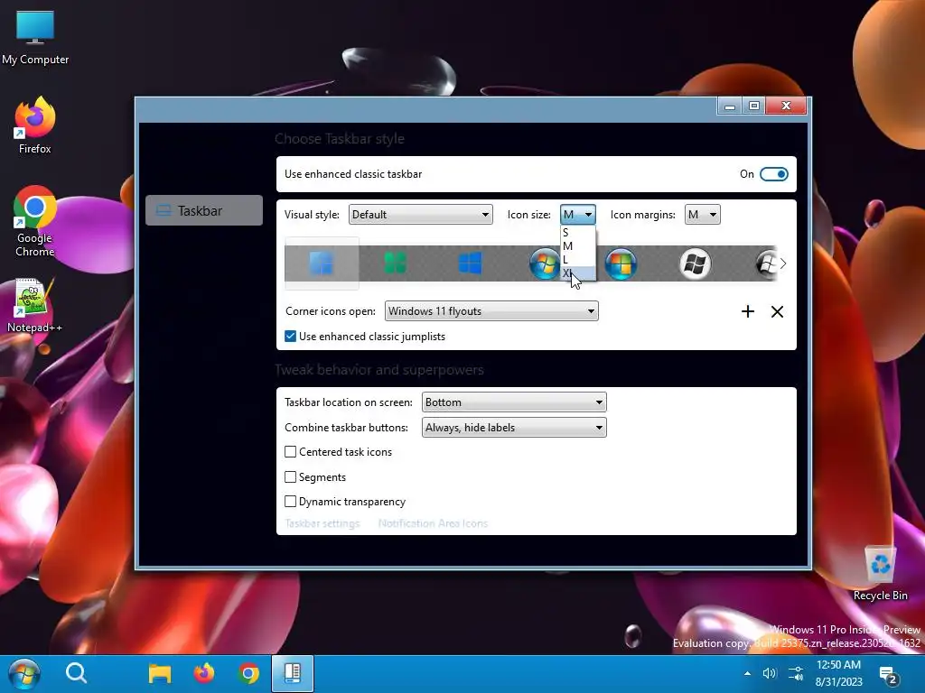Collapse the Icon size dropdown
925x693 pixels.
pos(577,215)
